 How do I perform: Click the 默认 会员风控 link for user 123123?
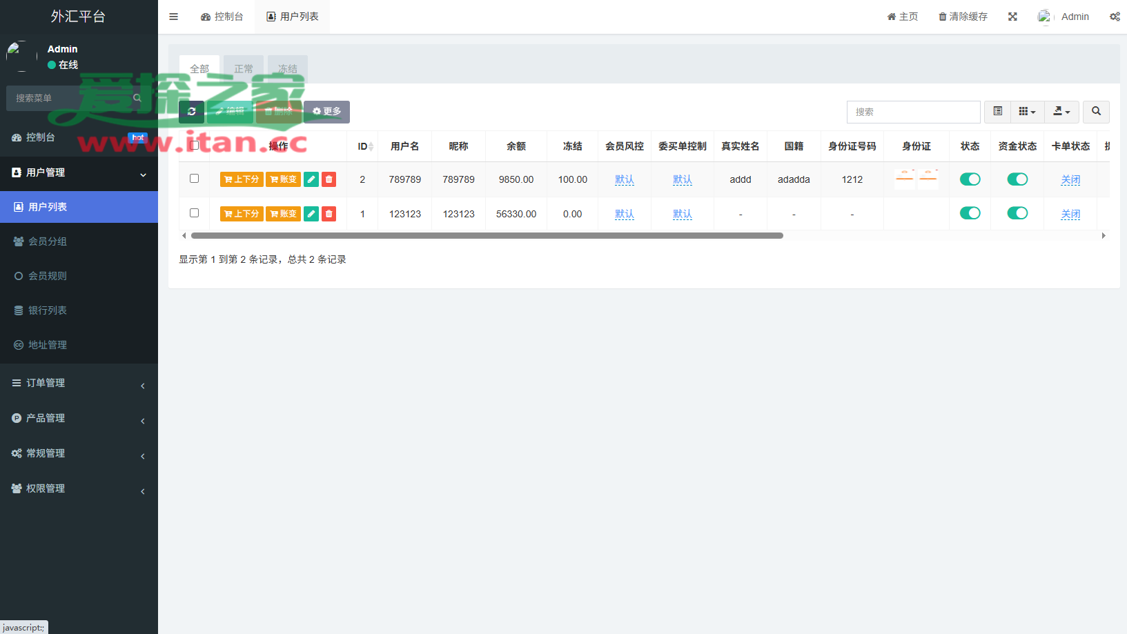pos(625,214)
